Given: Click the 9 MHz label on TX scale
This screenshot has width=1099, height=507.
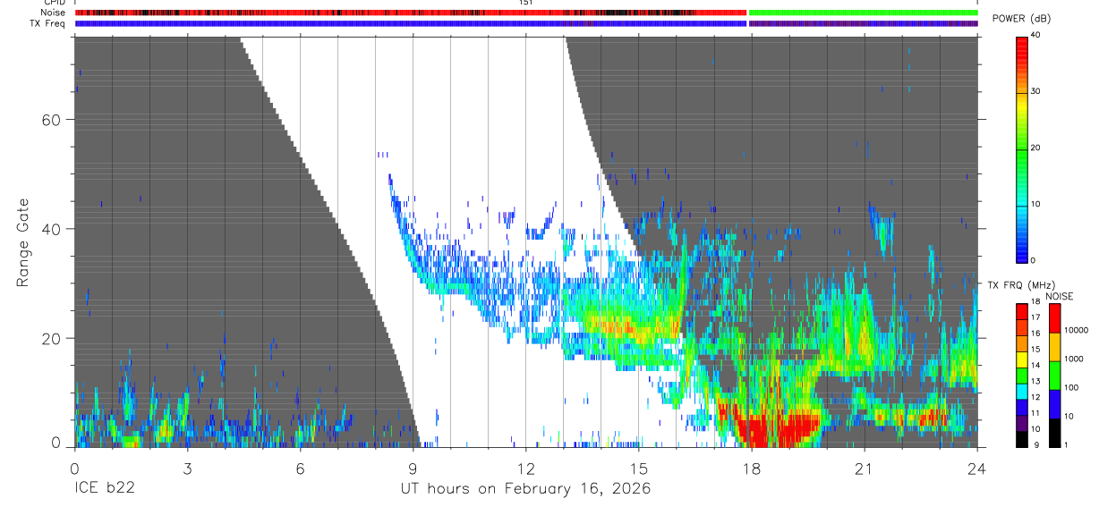Looking at the screenshot, I should click(1035, 444).
